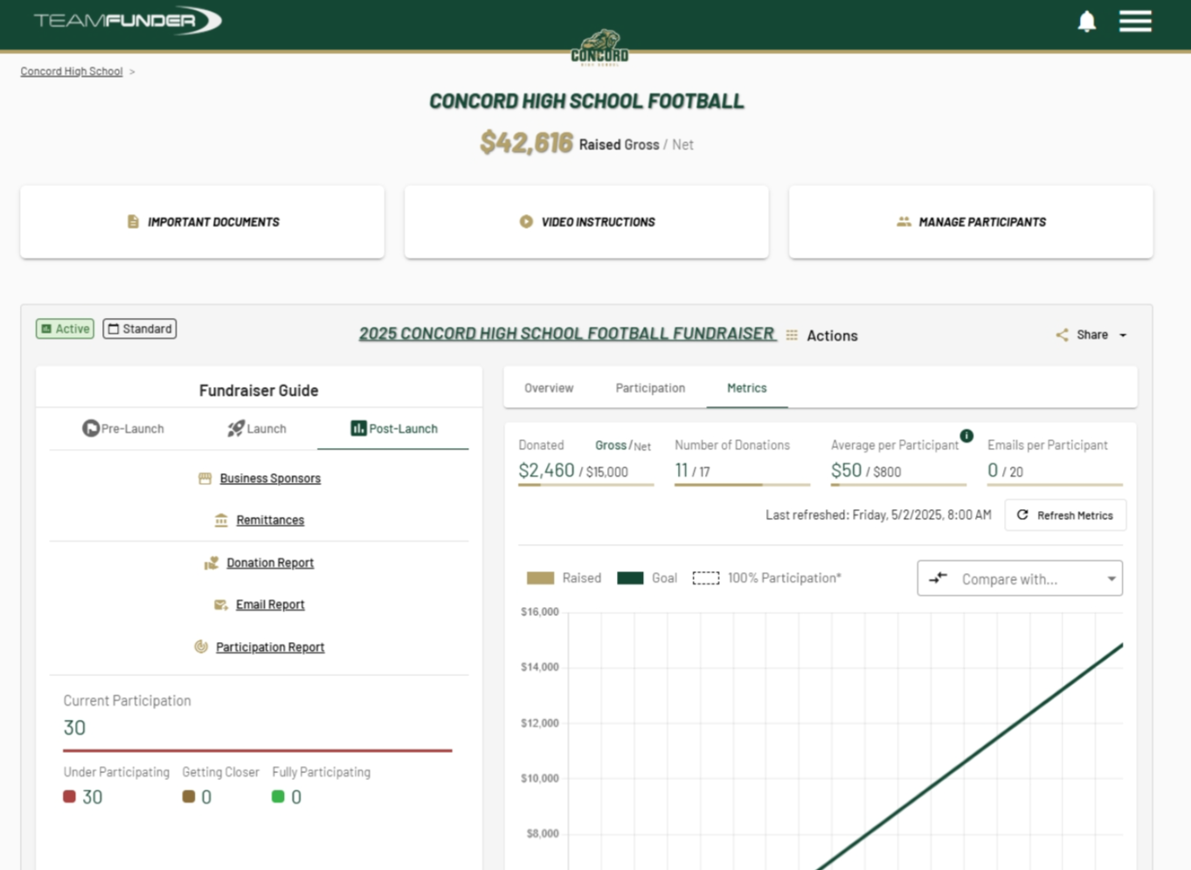
Task: Click the Manage Participants people icon
Action: click(x=904, y=222)
